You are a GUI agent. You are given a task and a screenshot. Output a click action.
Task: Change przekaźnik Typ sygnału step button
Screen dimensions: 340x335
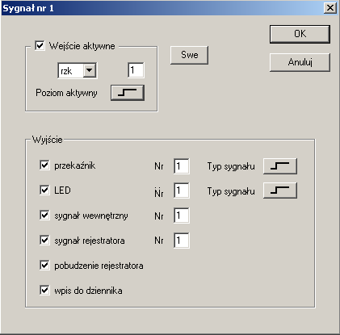coord(280,166)
